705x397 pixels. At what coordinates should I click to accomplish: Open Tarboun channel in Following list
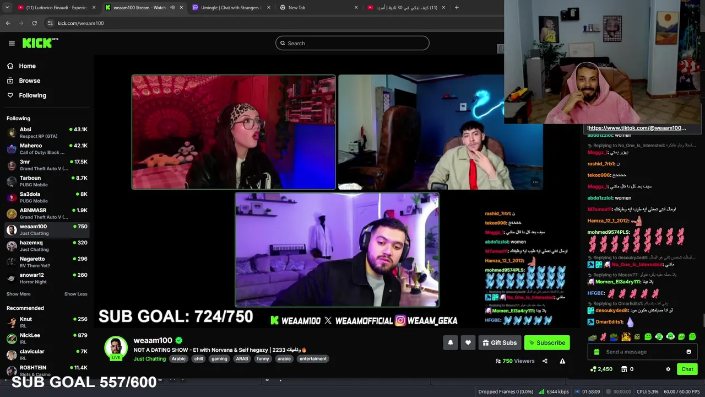tap(47, 181)
